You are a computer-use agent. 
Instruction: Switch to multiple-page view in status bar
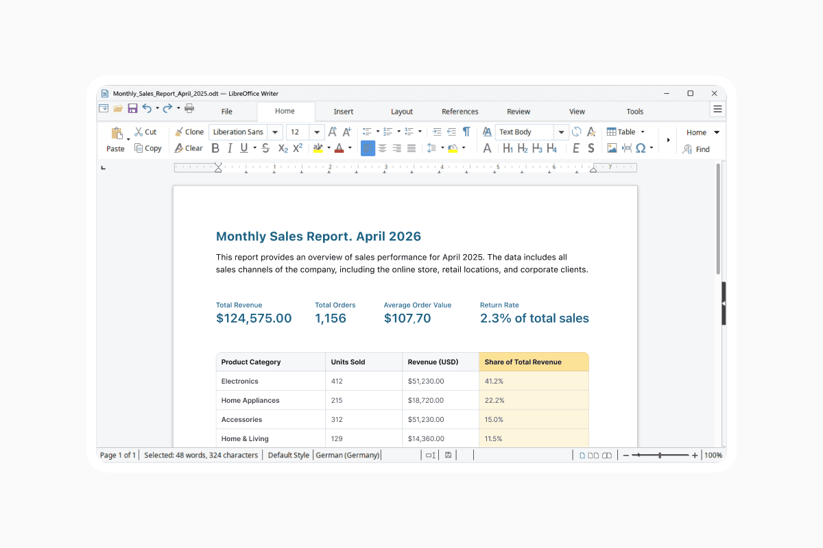(594, 455)
